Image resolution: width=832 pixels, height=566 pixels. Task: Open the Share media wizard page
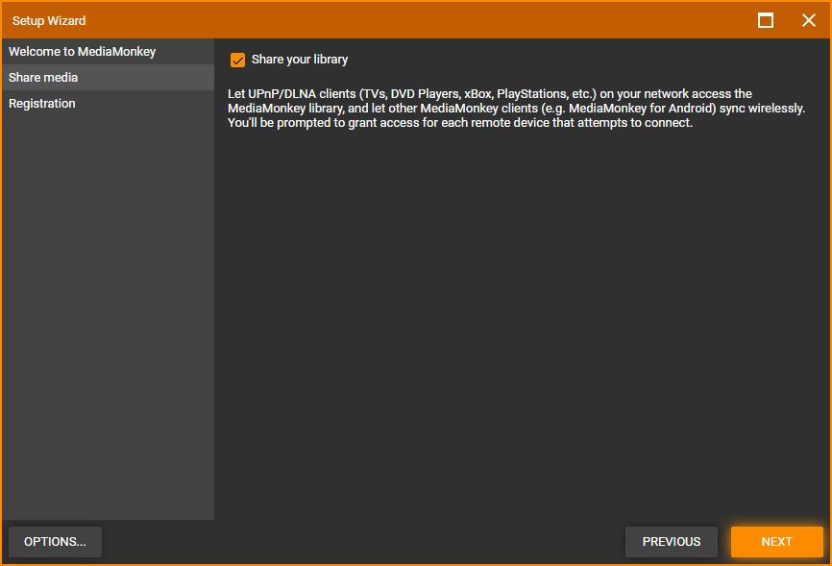coord(43,78)
